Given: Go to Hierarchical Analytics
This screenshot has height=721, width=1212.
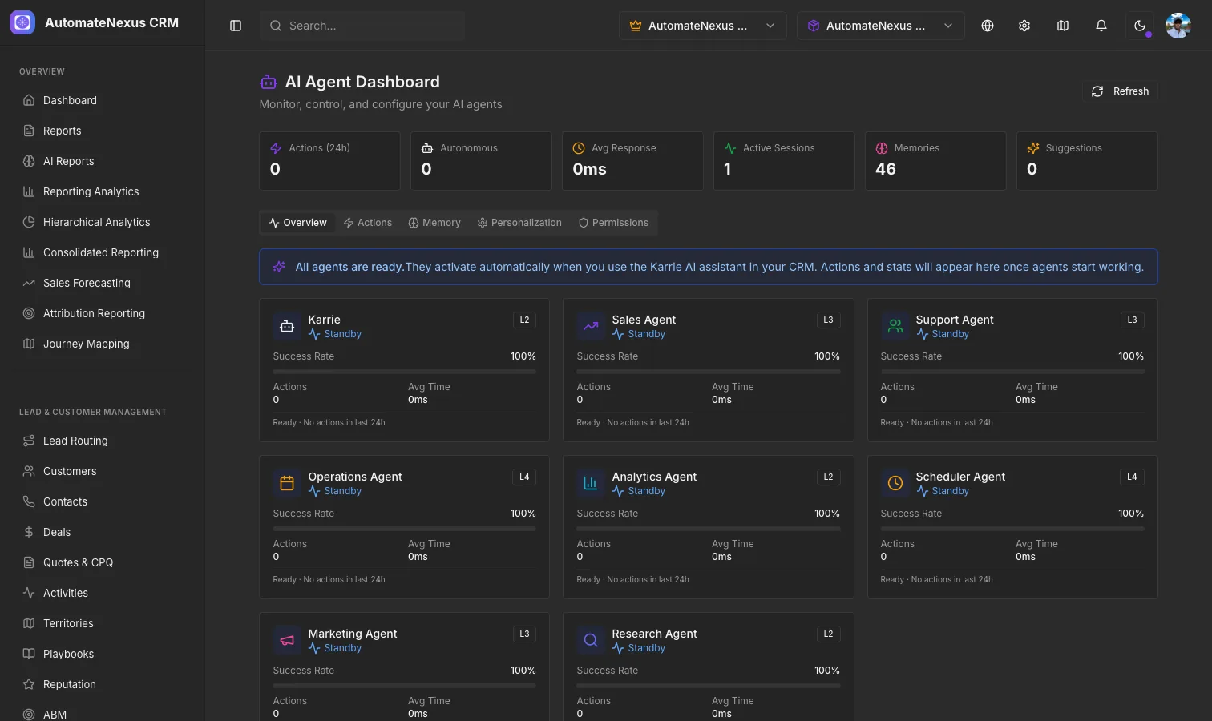Looking at the screenshot, I should [103, 222].
